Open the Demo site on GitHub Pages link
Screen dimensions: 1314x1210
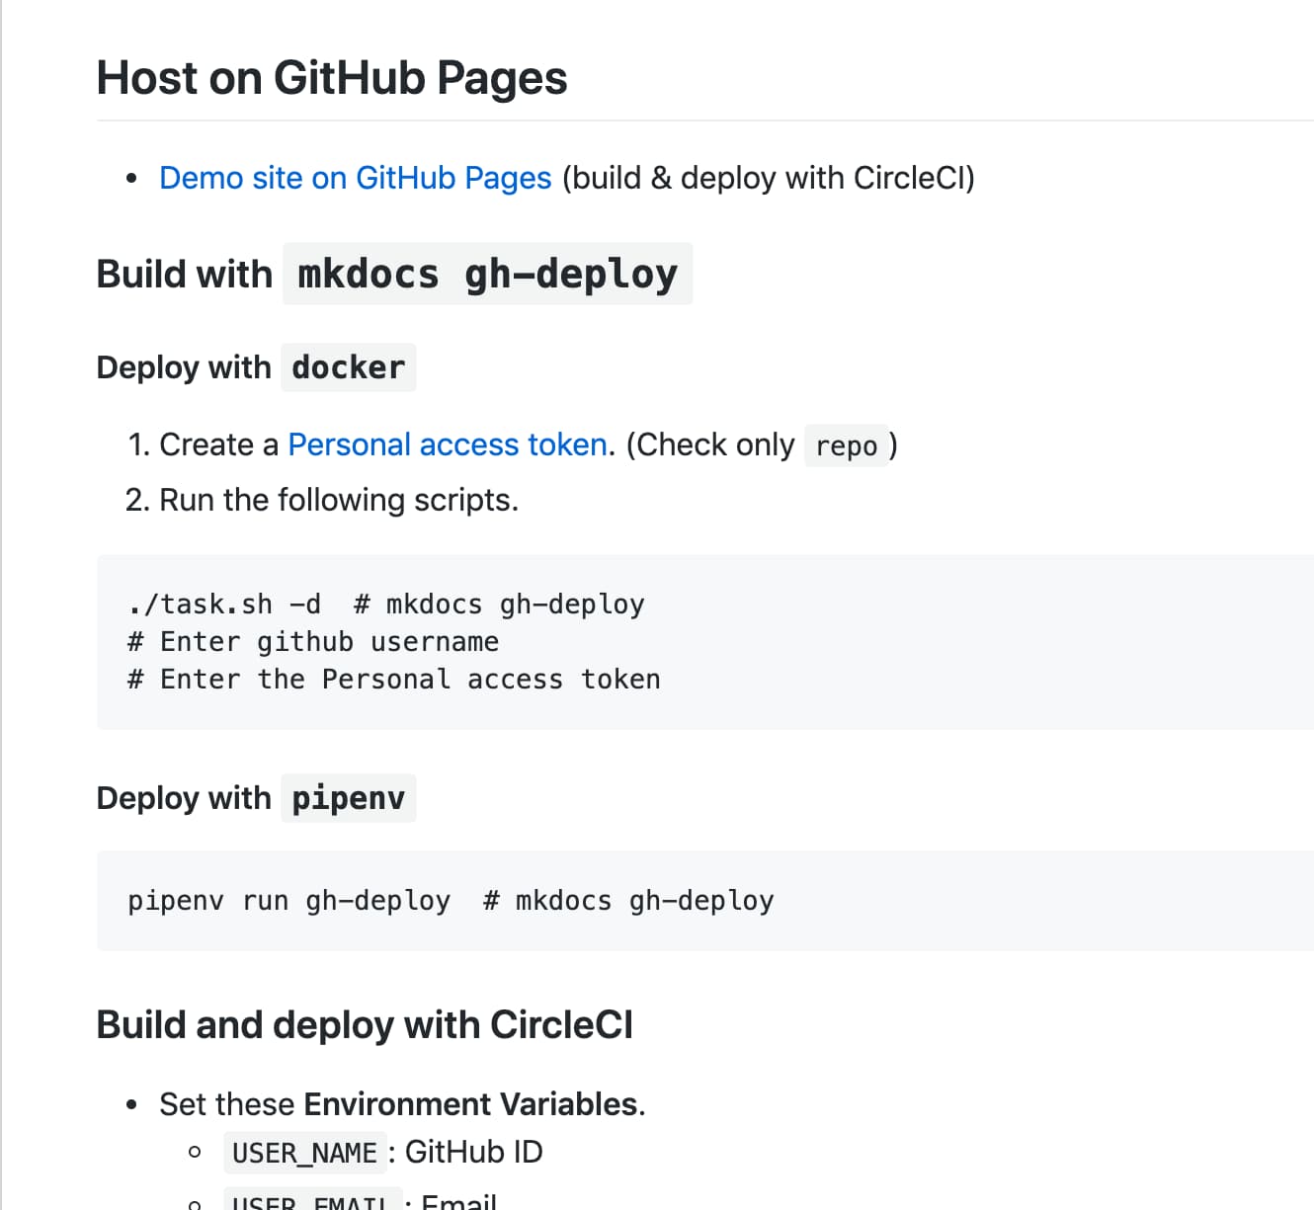pyautogui.click(x=355, y=178)
